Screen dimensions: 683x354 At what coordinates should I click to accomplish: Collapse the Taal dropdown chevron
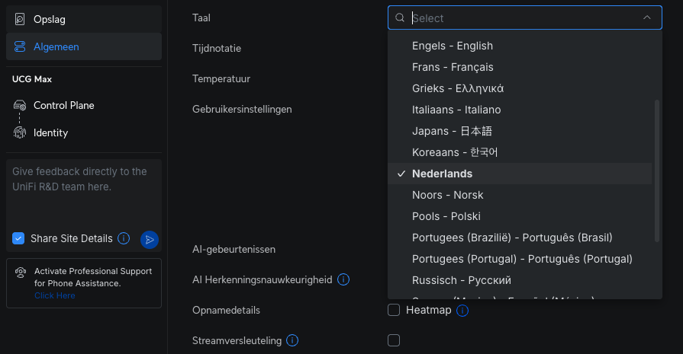click(647, 18)
